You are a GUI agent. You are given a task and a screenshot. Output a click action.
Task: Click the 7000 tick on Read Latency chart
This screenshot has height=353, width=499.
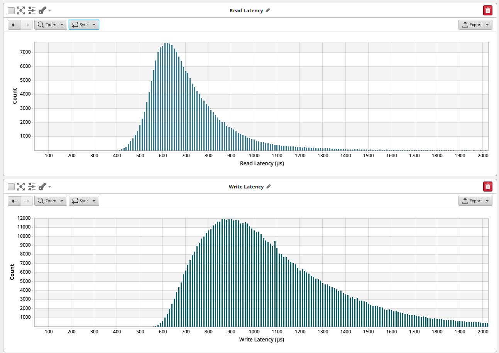pos(25,52)
